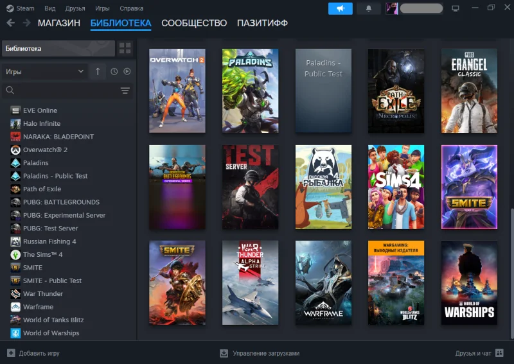Screen dimensions: 514x364
Task: Go back with the left arrow
Action: pos(10,23)
